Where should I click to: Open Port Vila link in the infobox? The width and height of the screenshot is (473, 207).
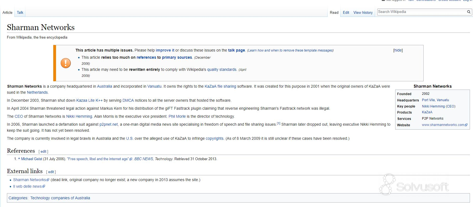(428, 100)
